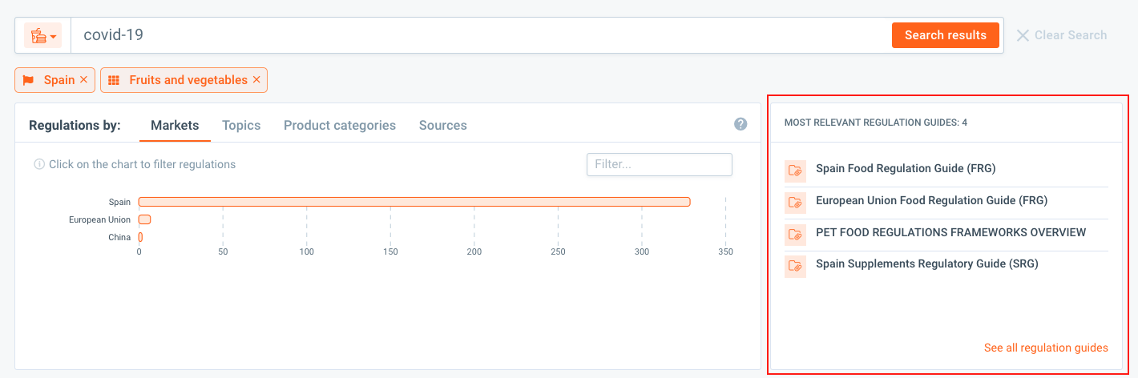Open the search type dropdown icon

pos(42,36)
